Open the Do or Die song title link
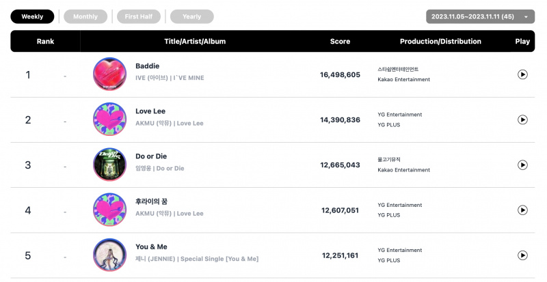547x282 pixels. click(x=151, y=156)
